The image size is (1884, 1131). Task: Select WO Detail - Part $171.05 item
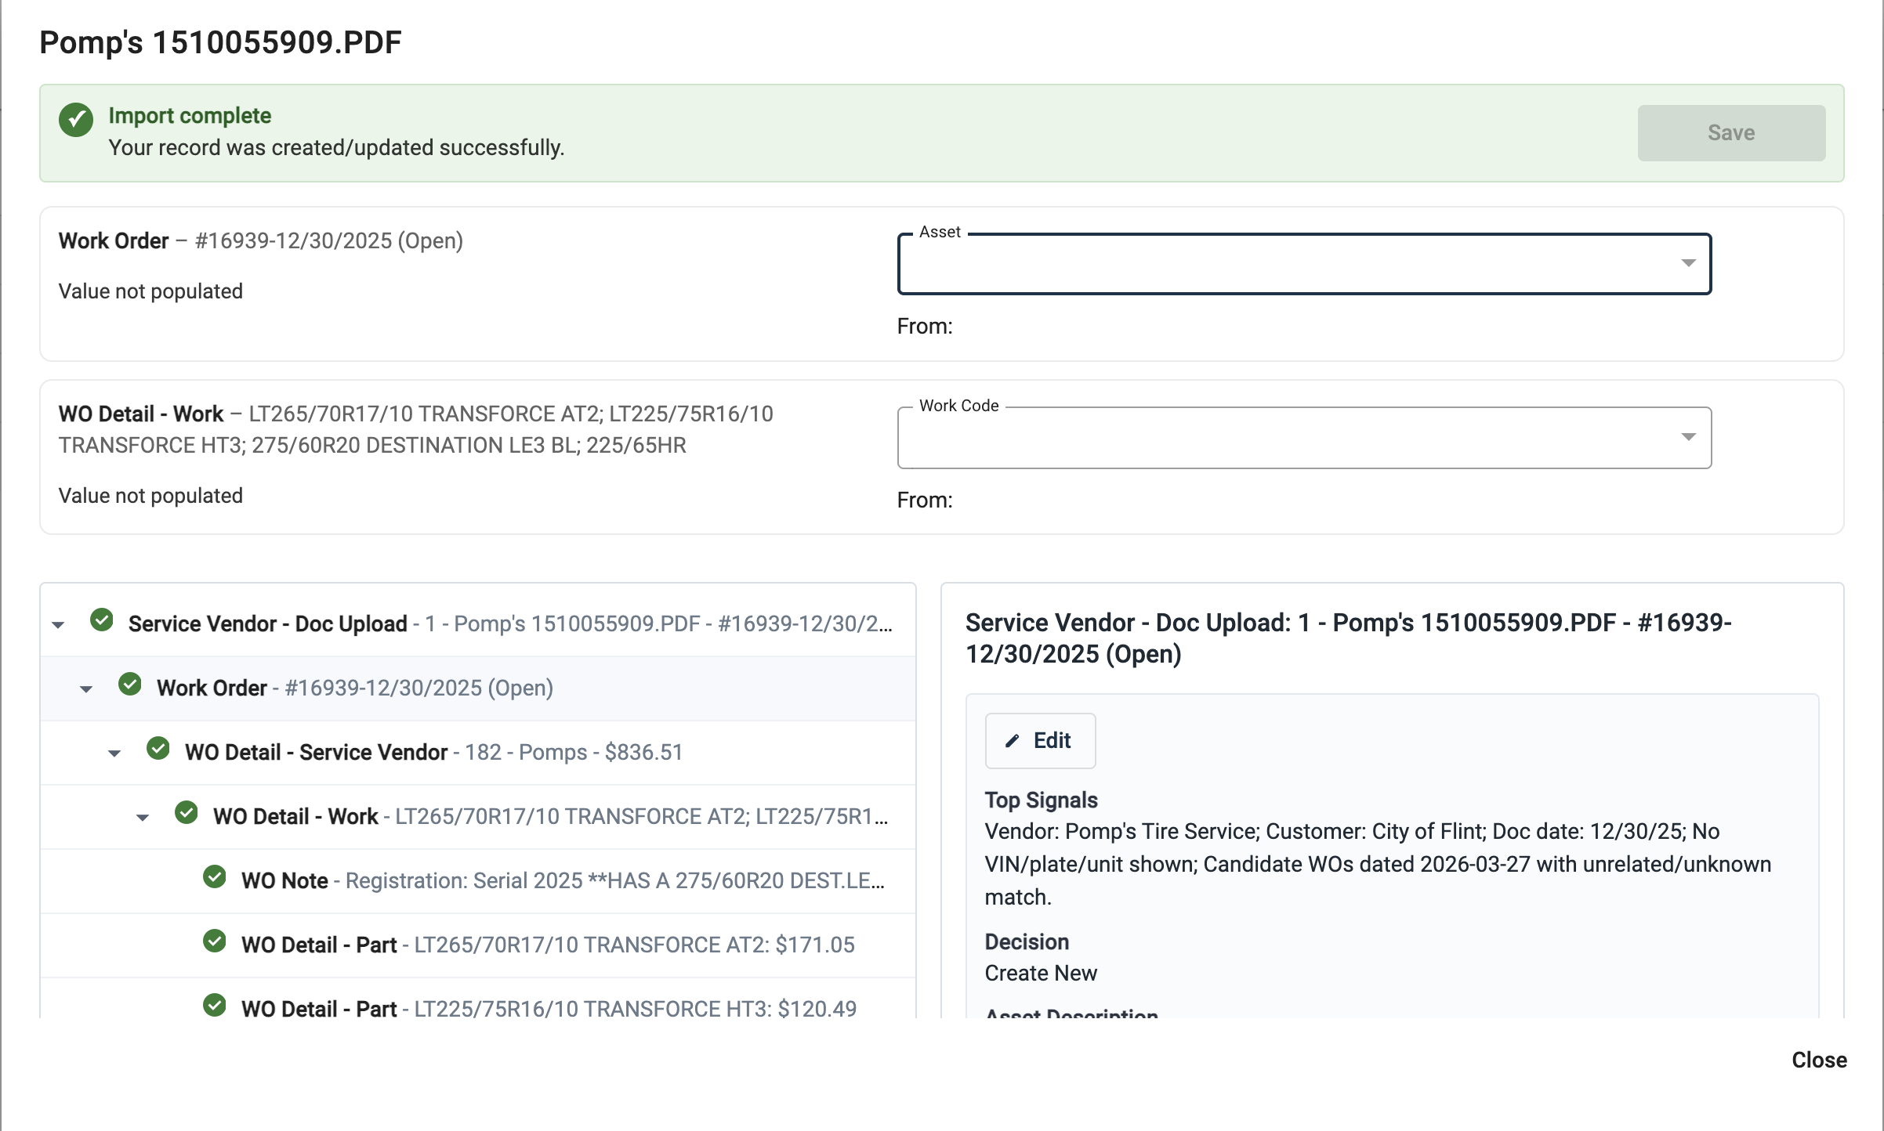pyautogui.click(x=547, y=945)
